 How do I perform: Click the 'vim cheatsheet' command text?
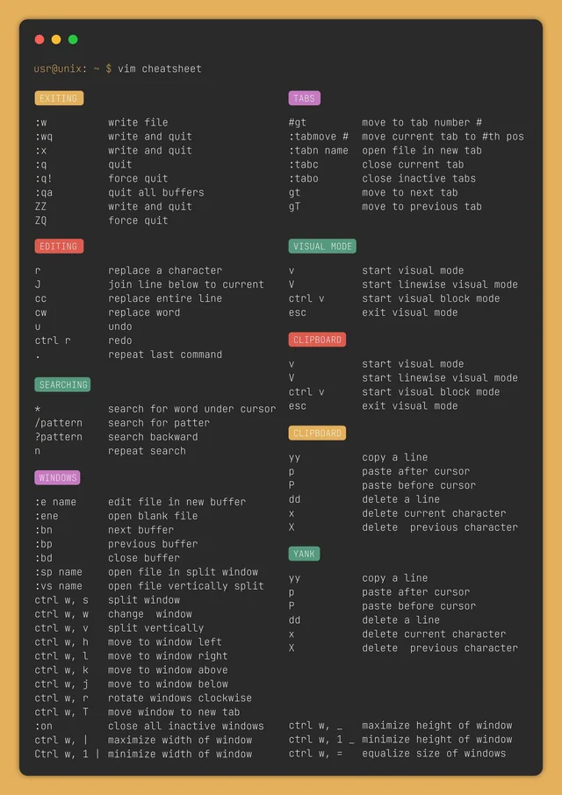(160, 68)
